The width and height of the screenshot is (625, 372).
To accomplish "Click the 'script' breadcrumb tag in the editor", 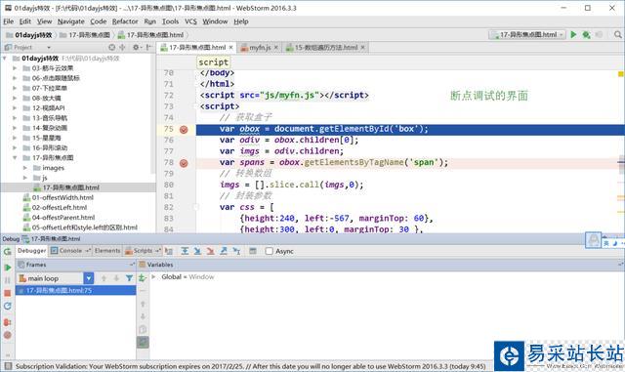I will pos(213,62).
